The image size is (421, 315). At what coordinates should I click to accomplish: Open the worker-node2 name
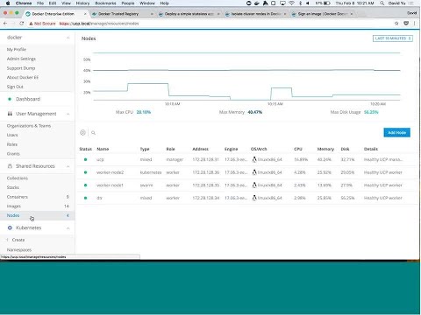110,172
